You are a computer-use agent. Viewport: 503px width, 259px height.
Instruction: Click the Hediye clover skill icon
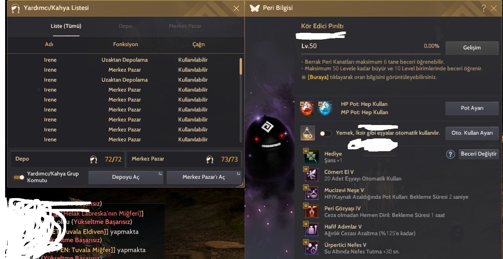(x=311, y=157)
